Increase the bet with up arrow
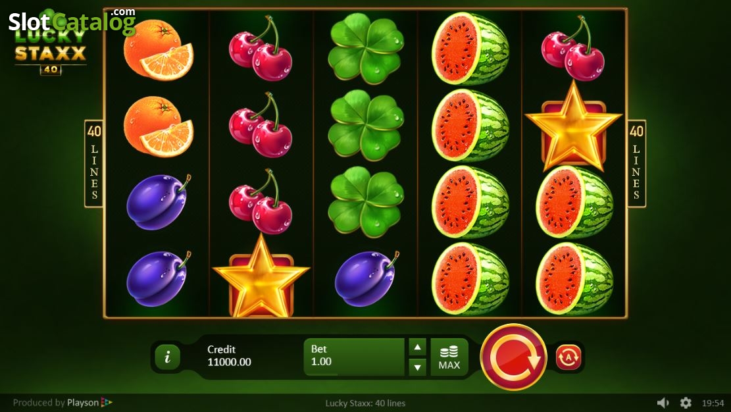This screenshot has height=412, width=731. point(417,347)
